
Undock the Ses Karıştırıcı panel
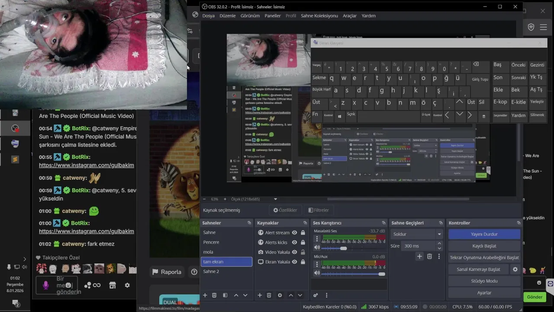[x=384, y=223]
